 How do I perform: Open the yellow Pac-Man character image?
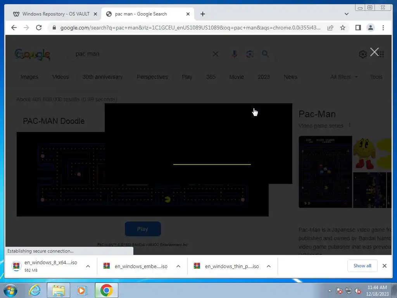click(364, 154)
